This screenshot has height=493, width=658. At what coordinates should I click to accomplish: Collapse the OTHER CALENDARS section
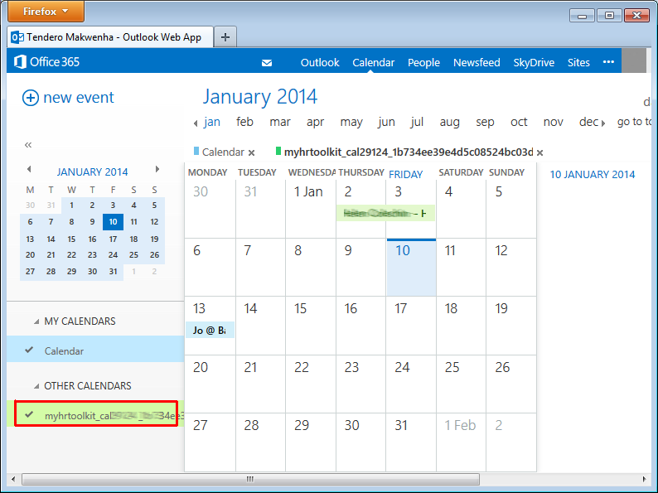[36, 386]
